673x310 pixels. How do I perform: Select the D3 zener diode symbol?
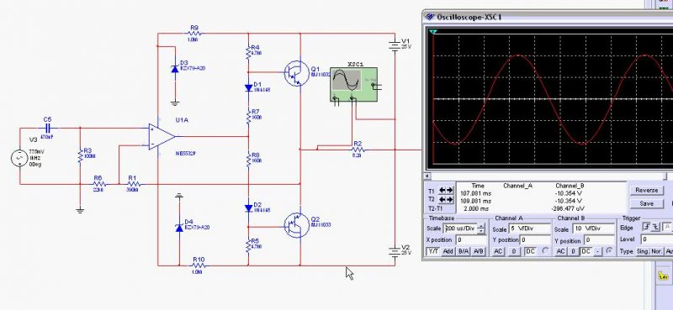[x=175, y=69]
